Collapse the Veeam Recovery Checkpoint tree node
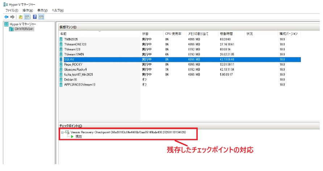 coord(62,133)
